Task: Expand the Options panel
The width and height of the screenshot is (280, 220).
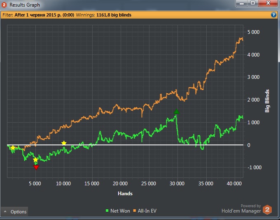Action: tap(15, 212)
